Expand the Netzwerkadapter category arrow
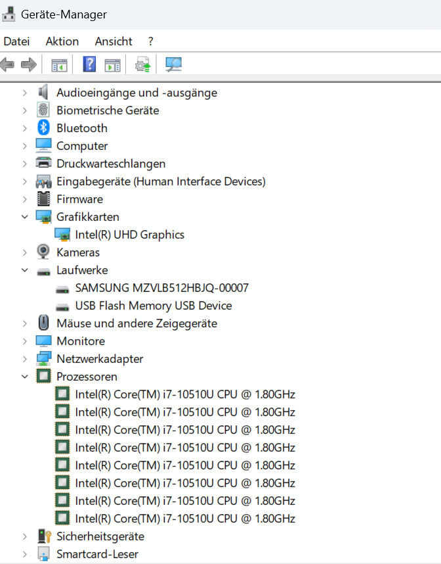 [x=24, y=359]
